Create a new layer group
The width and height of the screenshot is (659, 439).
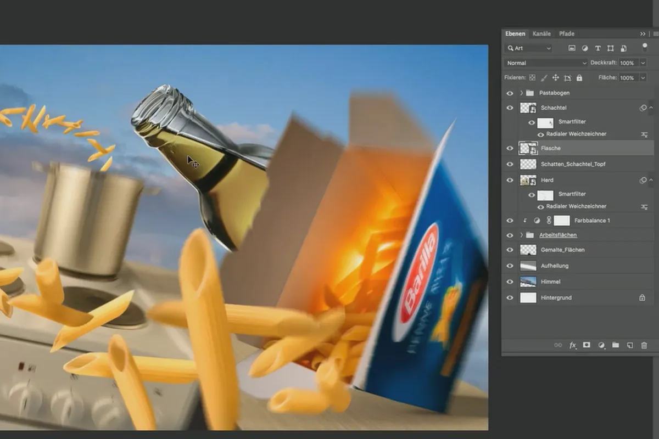(x=616, y=345)
